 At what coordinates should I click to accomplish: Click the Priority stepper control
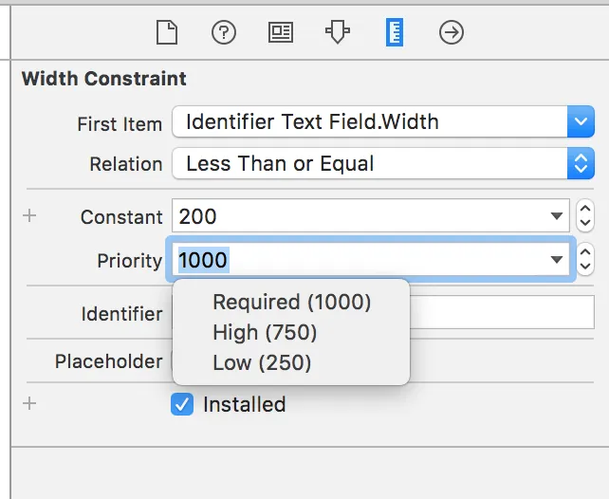586,259
